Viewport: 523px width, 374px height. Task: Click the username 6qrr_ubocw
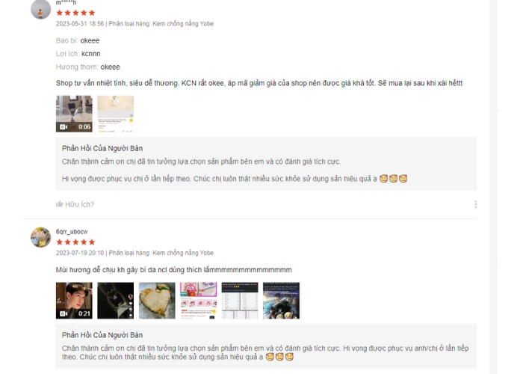(x=72, y=231)
